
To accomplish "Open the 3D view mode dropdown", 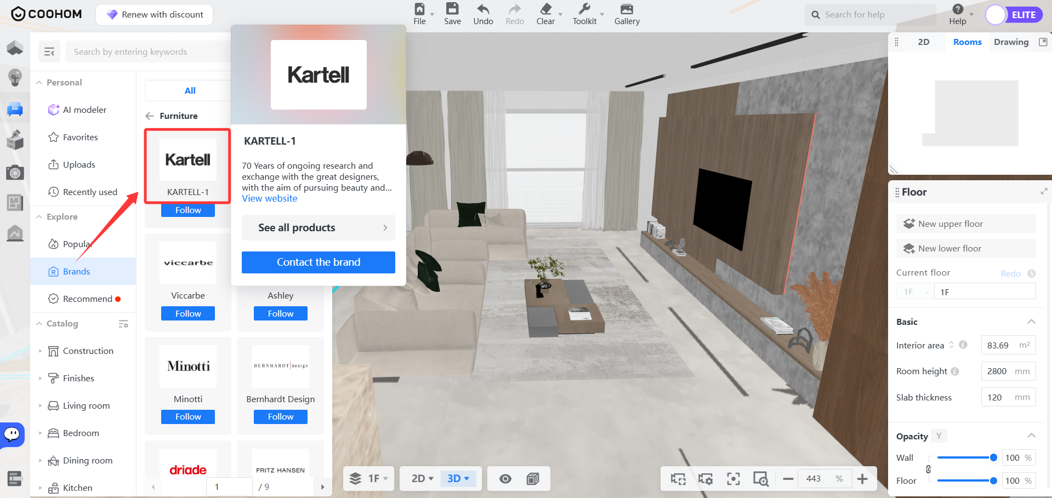I will click(458, 479).
